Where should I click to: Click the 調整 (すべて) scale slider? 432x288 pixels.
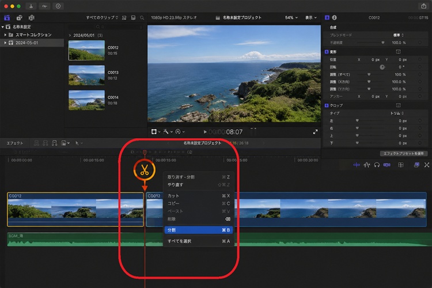[371, 74]
